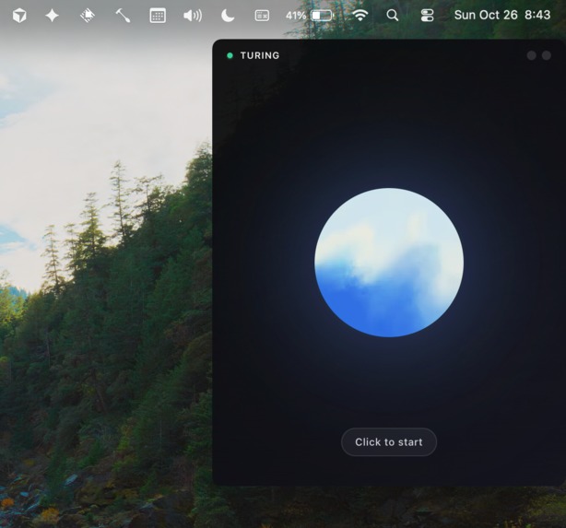Open the four-point sparkle star menu bar icon

pyautogui.click(x=52, y=16)
